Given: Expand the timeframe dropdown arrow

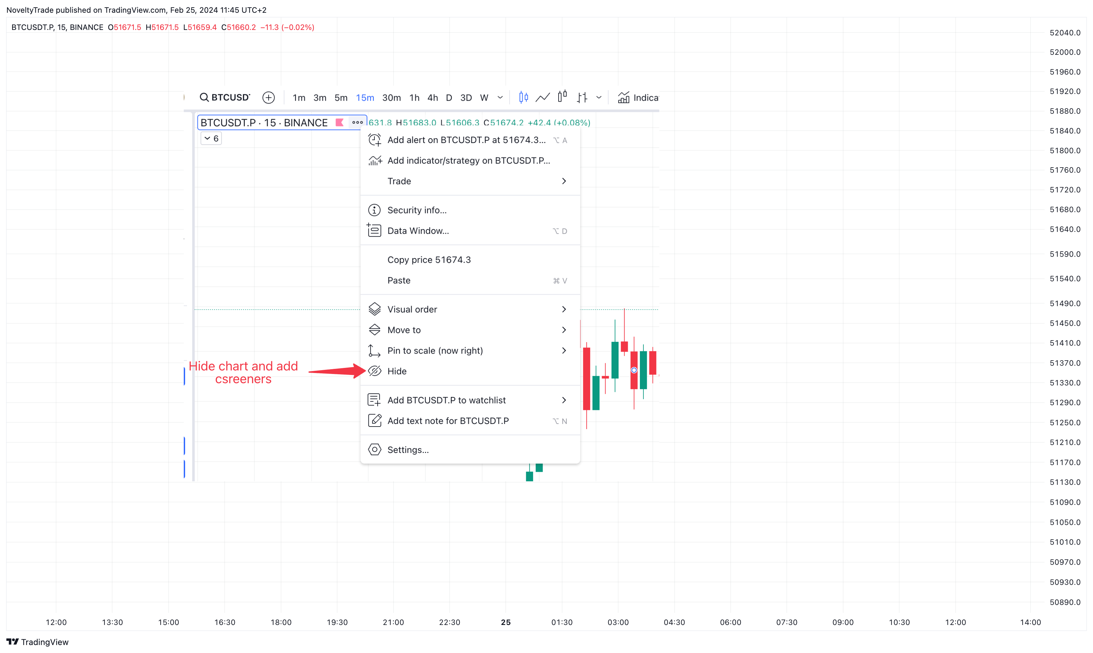Looking at the screenshot, I should [x=500, y=98].
